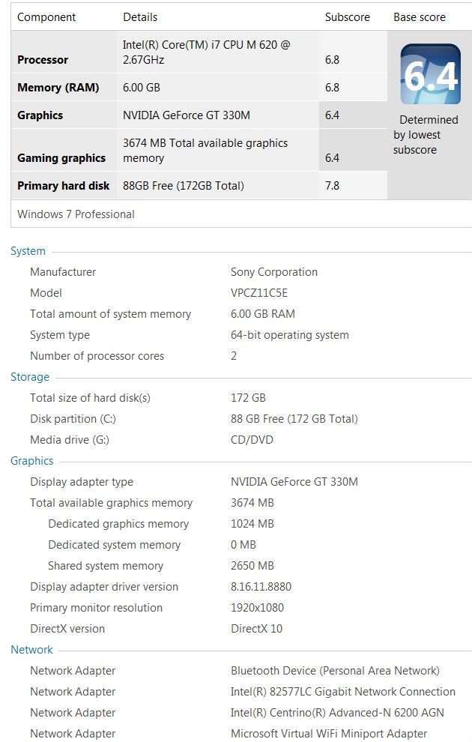472x742 pixels.
Task: Select the Processor row label
Action: (x=43, y=60)
